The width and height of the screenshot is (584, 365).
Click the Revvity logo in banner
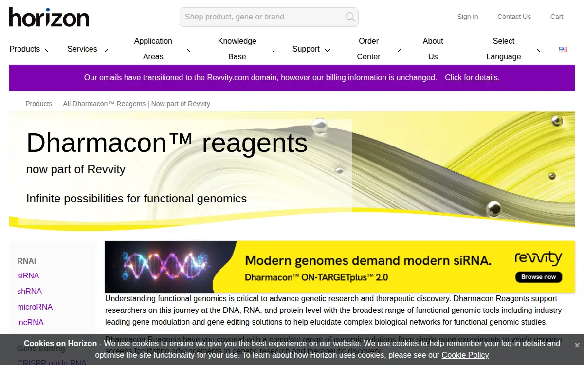click(538, 258)
